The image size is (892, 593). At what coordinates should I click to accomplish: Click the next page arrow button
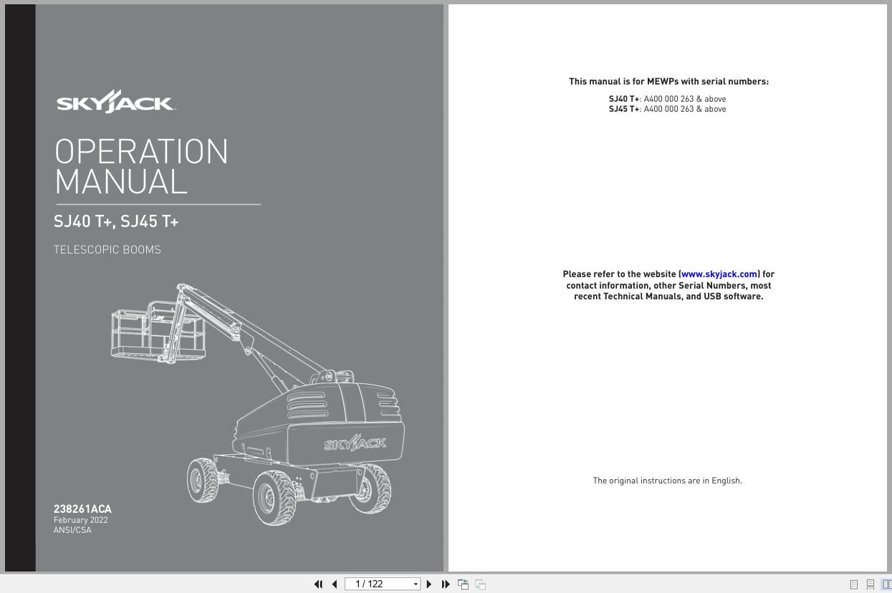tap(428, 584)
